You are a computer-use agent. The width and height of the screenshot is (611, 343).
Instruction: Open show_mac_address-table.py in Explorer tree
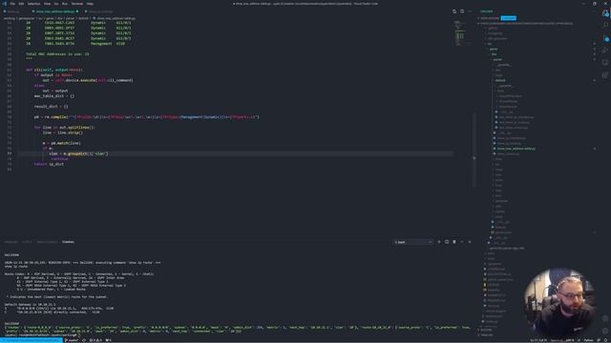coord(516,149)
